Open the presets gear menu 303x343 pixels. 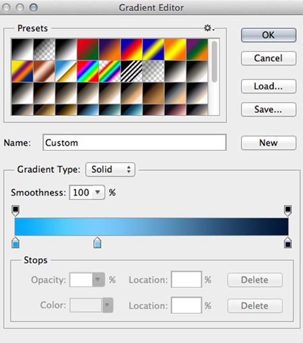(209, 28)
